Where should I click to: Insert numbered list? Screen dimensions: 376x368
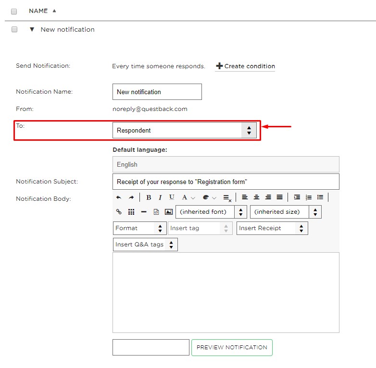click(309, 197)
